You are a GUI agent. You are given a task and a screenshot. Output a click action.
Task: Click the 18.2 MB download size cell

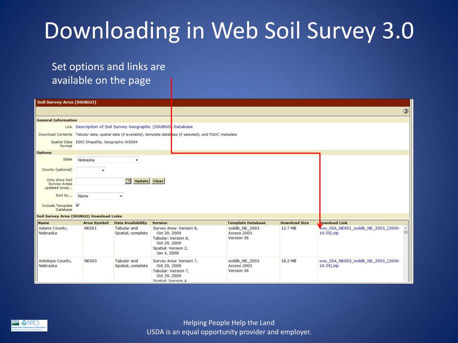point(288,261)
